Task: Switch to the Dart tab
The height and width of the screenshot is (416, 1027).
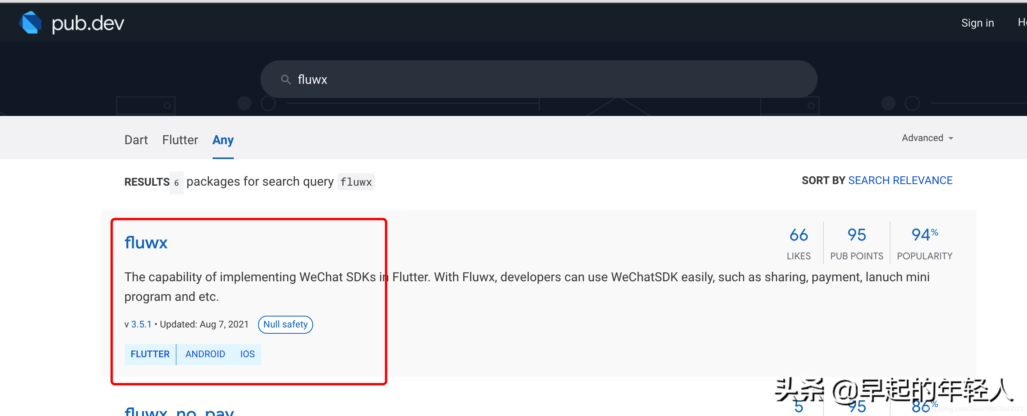Action: pyautogui.click(x=136, y=140)
